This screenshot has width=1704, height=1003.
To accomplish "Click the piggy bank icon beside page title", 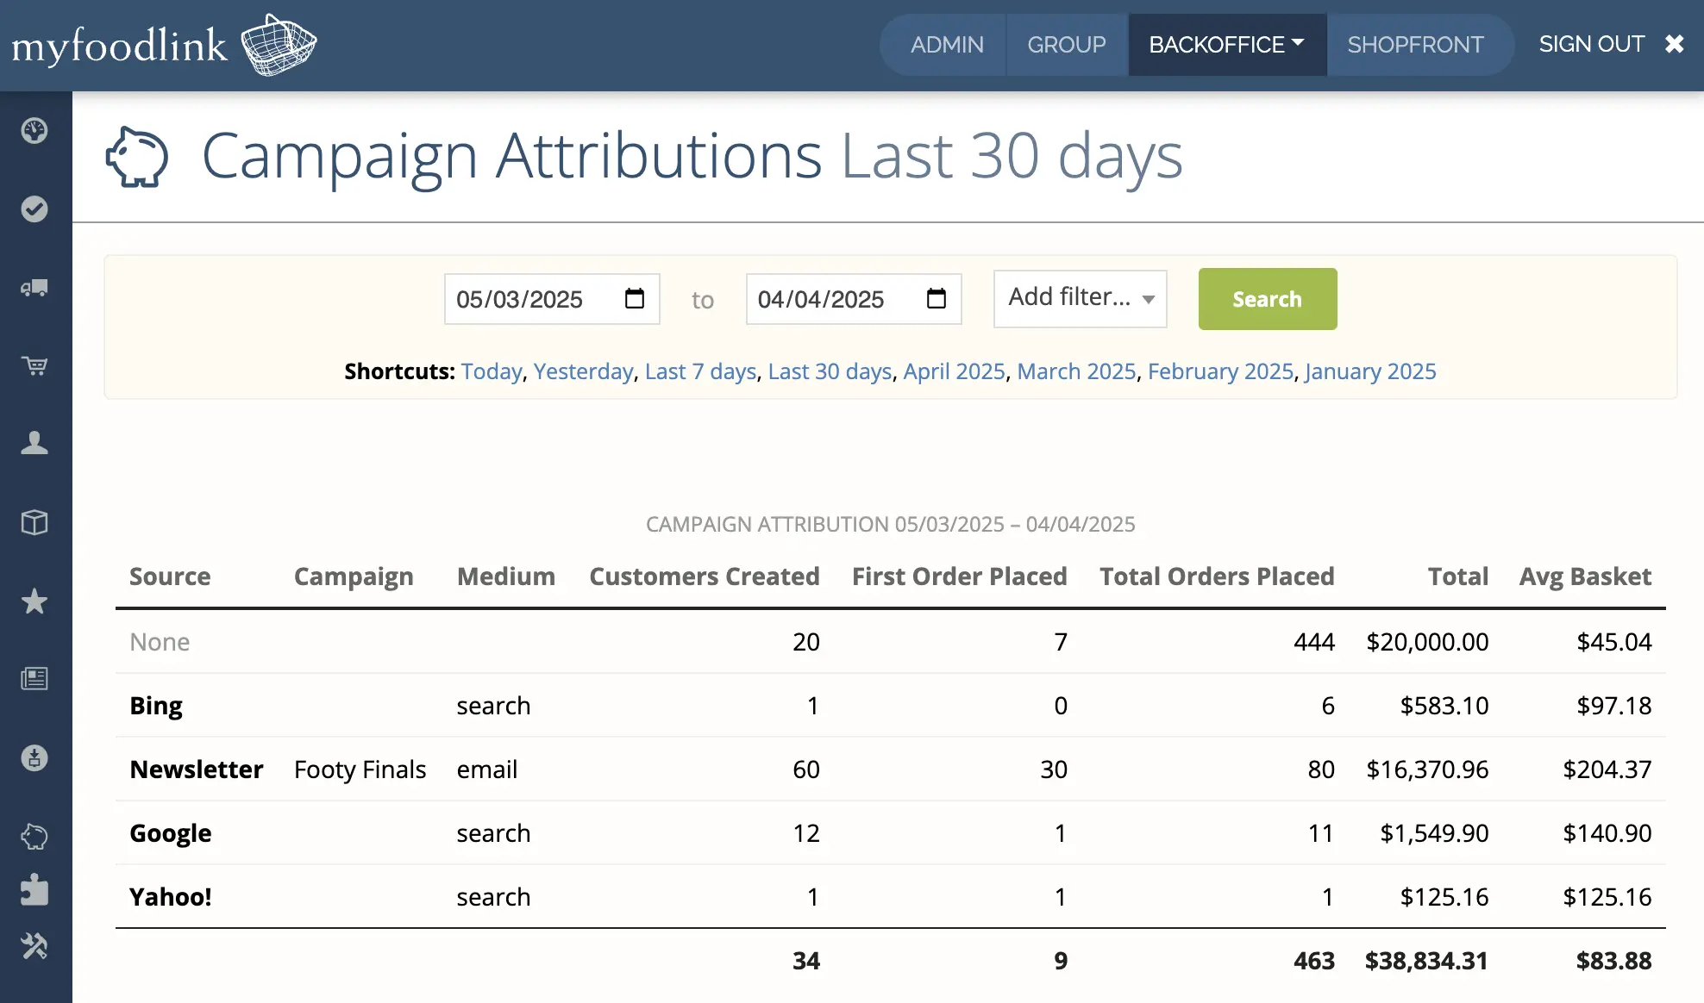I will pos(136,157).
